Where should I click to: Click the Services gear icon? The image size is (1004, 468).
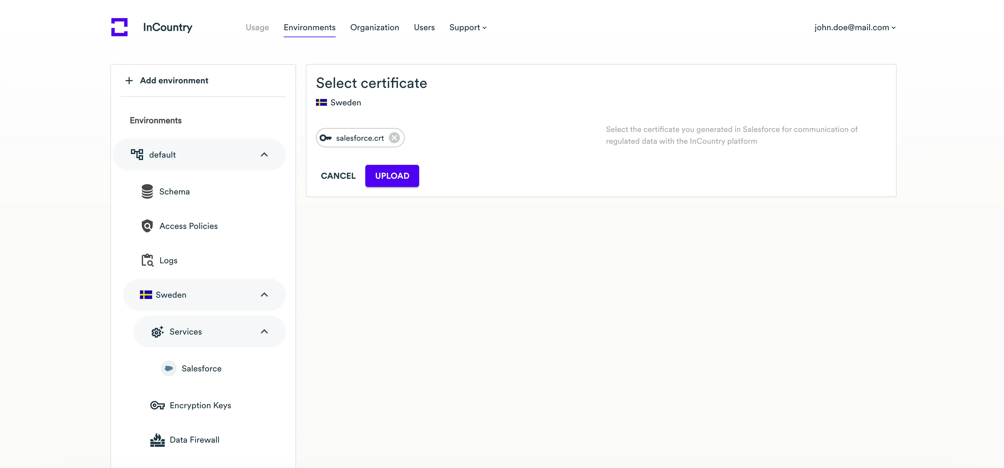[x=157, y=332]
